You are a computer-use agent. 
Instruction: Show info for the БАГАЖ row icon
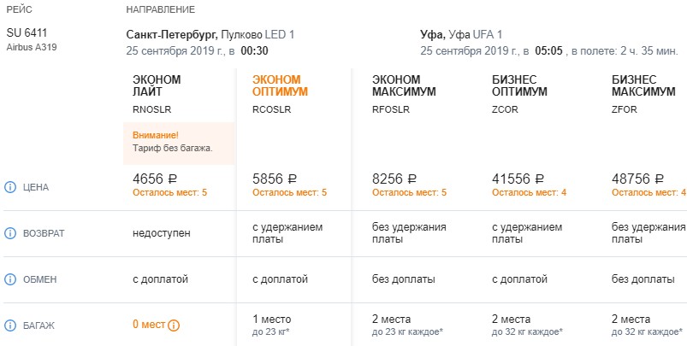pyautogui.click(x=11, y=325)
